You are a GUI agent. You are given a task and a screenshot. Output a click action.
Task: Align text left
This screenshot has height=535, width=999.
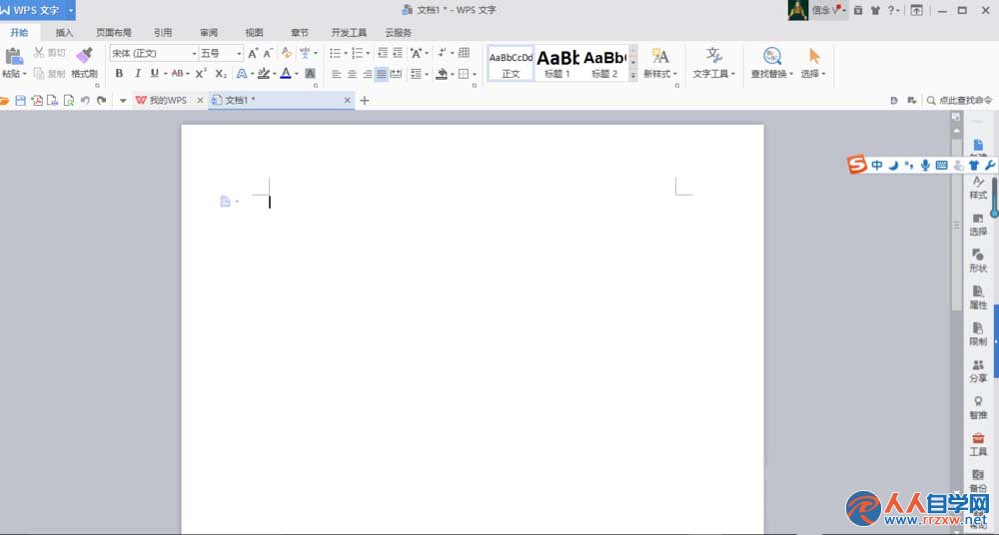pos(337,74)
